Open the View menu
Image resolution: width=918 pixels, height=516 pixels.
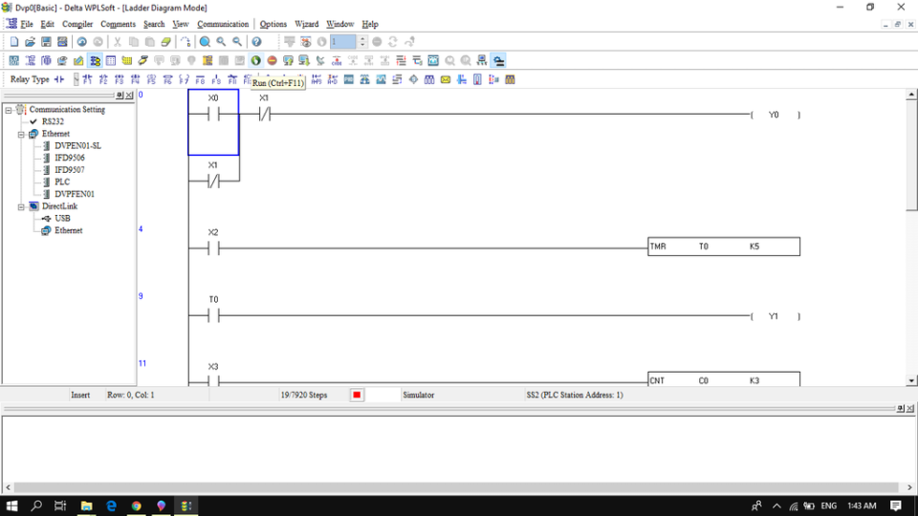pos(181,24)
